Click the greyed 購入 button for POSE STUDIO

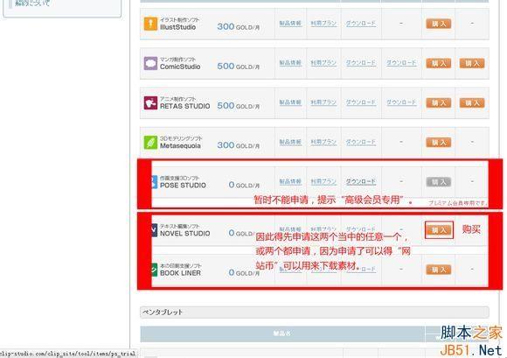pyautogui.click(x=438, y=182)
